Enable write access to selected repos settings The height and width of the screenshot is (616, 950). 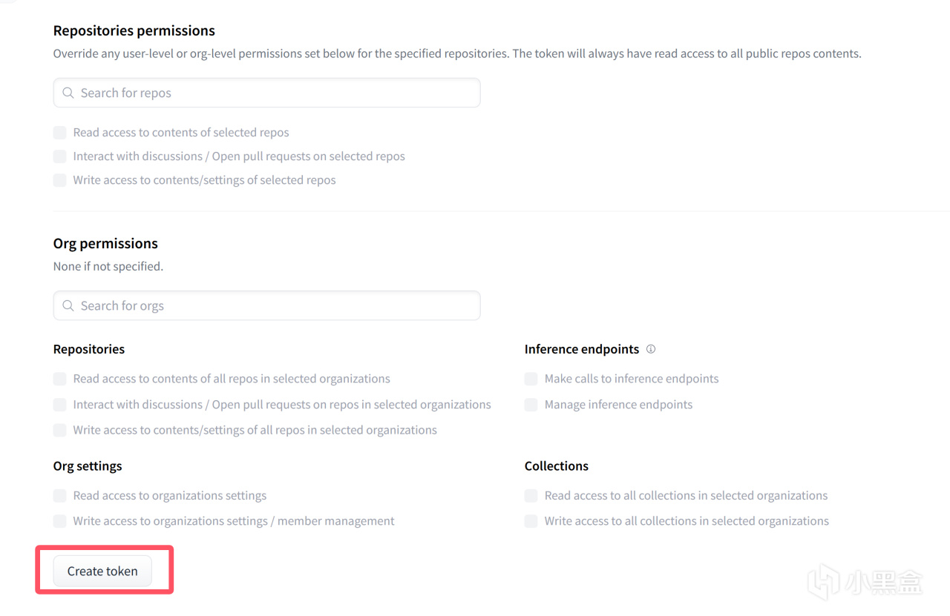click(60, 180)
